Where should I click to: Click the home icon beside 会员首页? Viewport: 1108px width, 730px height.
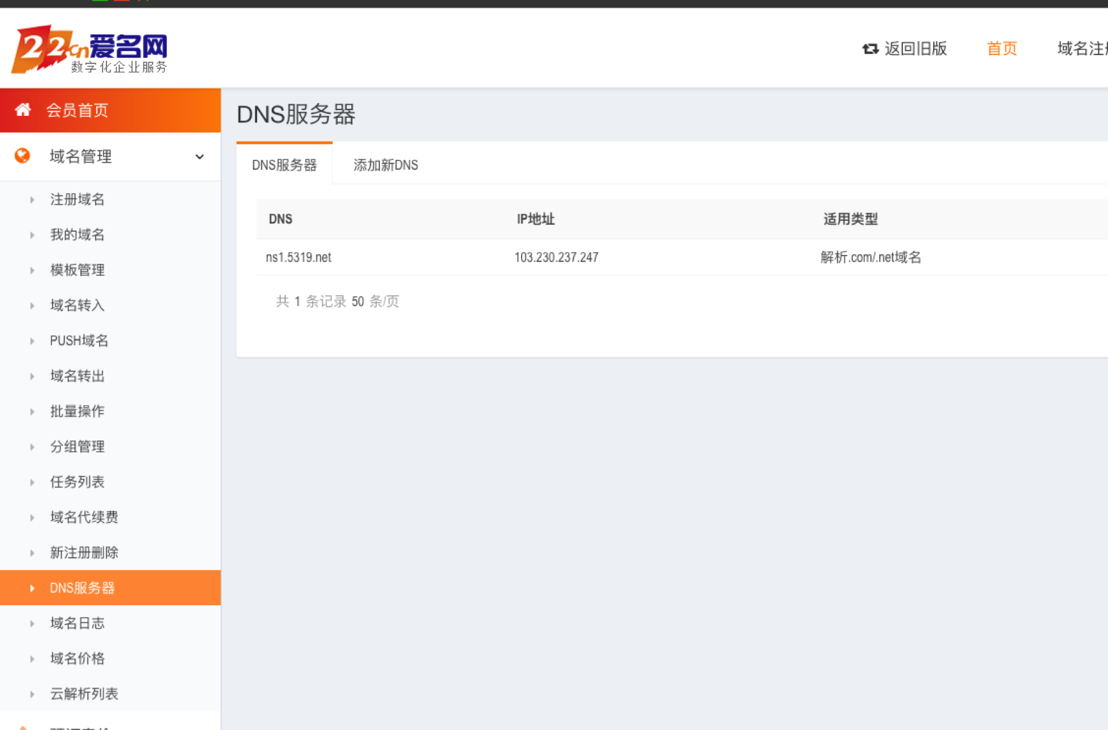pos(24,109)
